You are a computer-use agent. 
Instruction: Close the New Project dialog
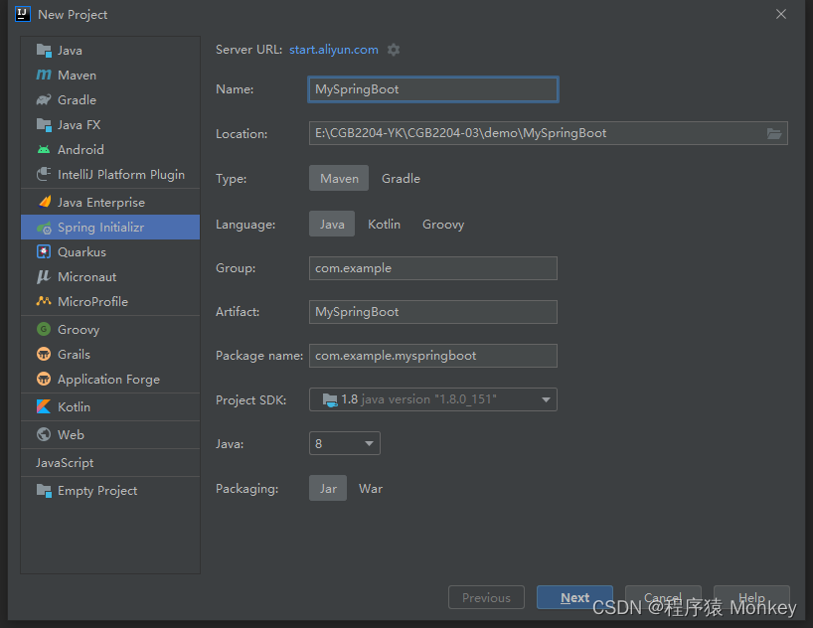click(x=781, y=14)
